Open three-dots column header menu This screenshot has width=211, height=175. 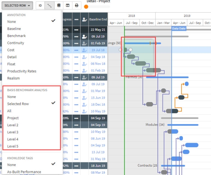click(x=76, y=19)
